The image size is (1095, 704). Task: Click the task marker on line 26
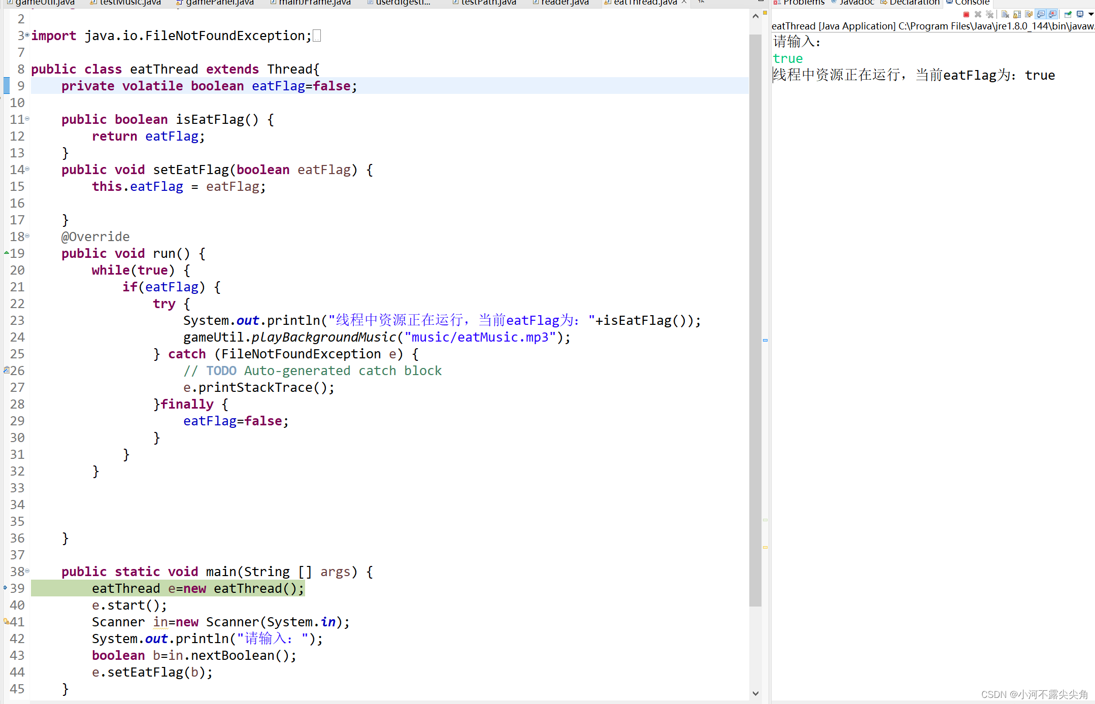pos(6,370)
